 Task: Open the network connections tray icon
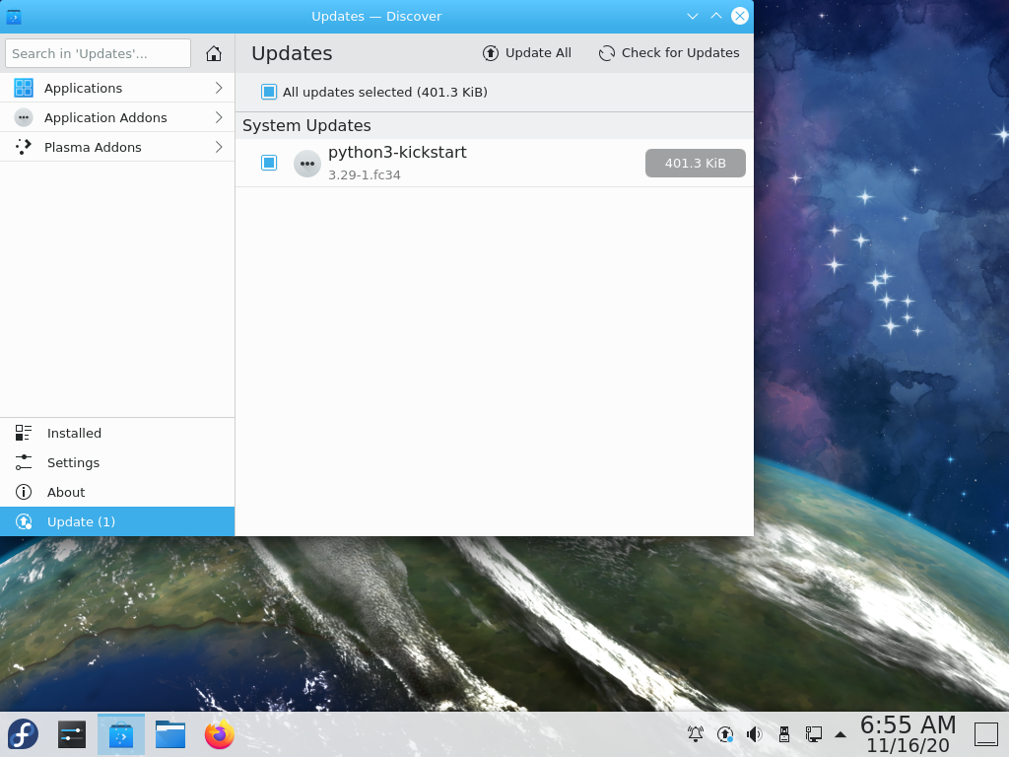click(x=813, y=733)
